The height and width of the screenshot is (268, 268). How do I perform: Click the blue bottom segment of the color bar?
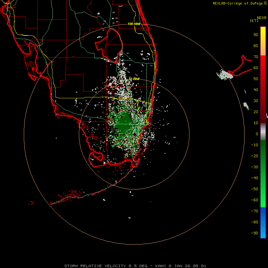coord(263,223)
